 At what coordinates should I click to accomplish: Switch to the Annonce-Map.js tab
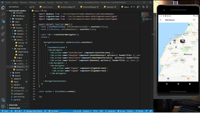click(x=66, y=7)
